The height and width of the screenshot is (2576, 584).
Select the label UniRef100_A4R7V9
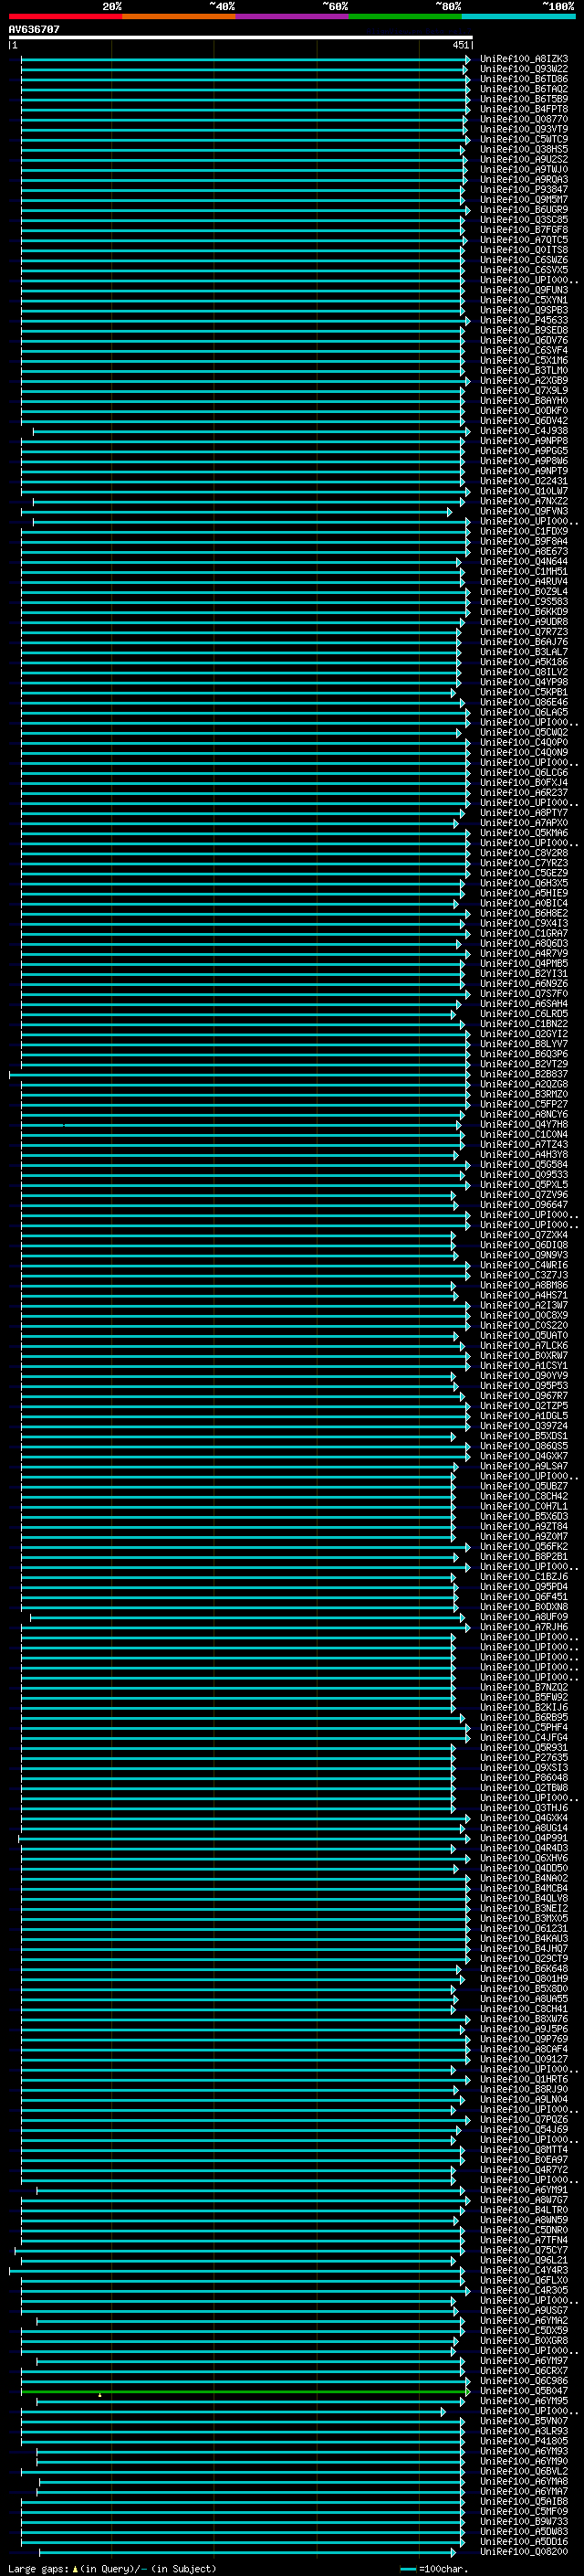pos(524,954)
